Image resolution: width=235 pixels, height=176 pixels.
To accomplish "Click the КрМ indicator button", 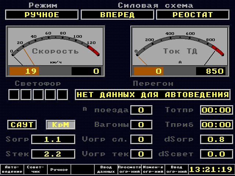I will [61, 125].
